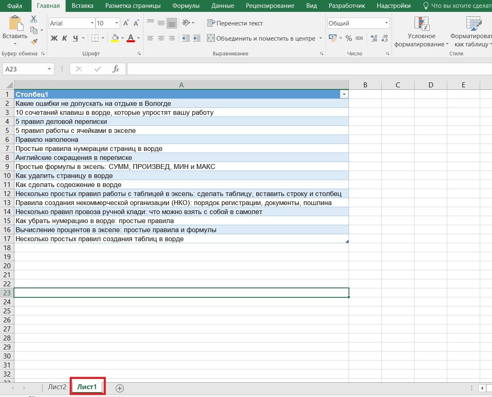This screenshot has width=492, height=397.
Task: Expand fill color options arrow
Action: 123,38
